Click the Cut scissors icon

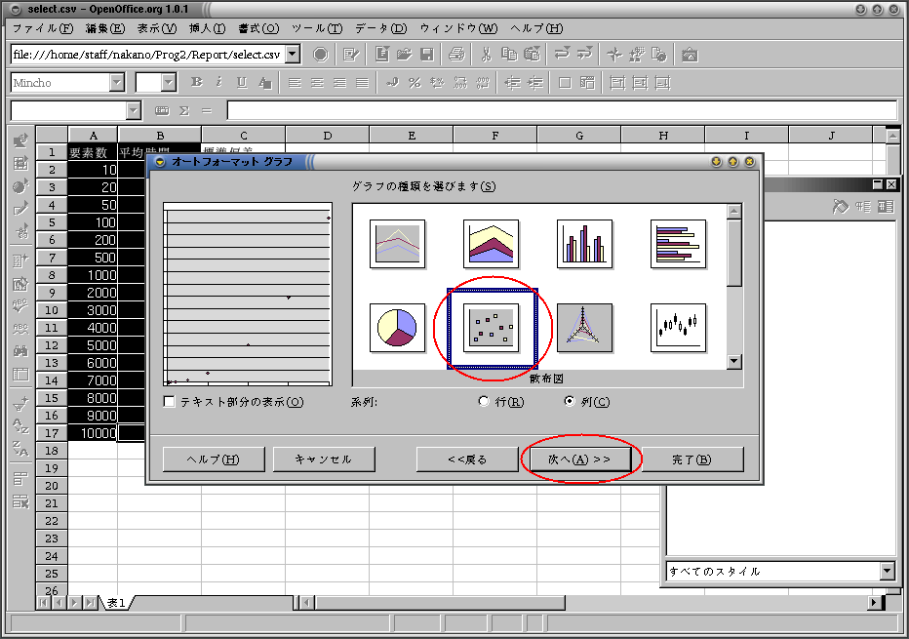tap(486, 55)
